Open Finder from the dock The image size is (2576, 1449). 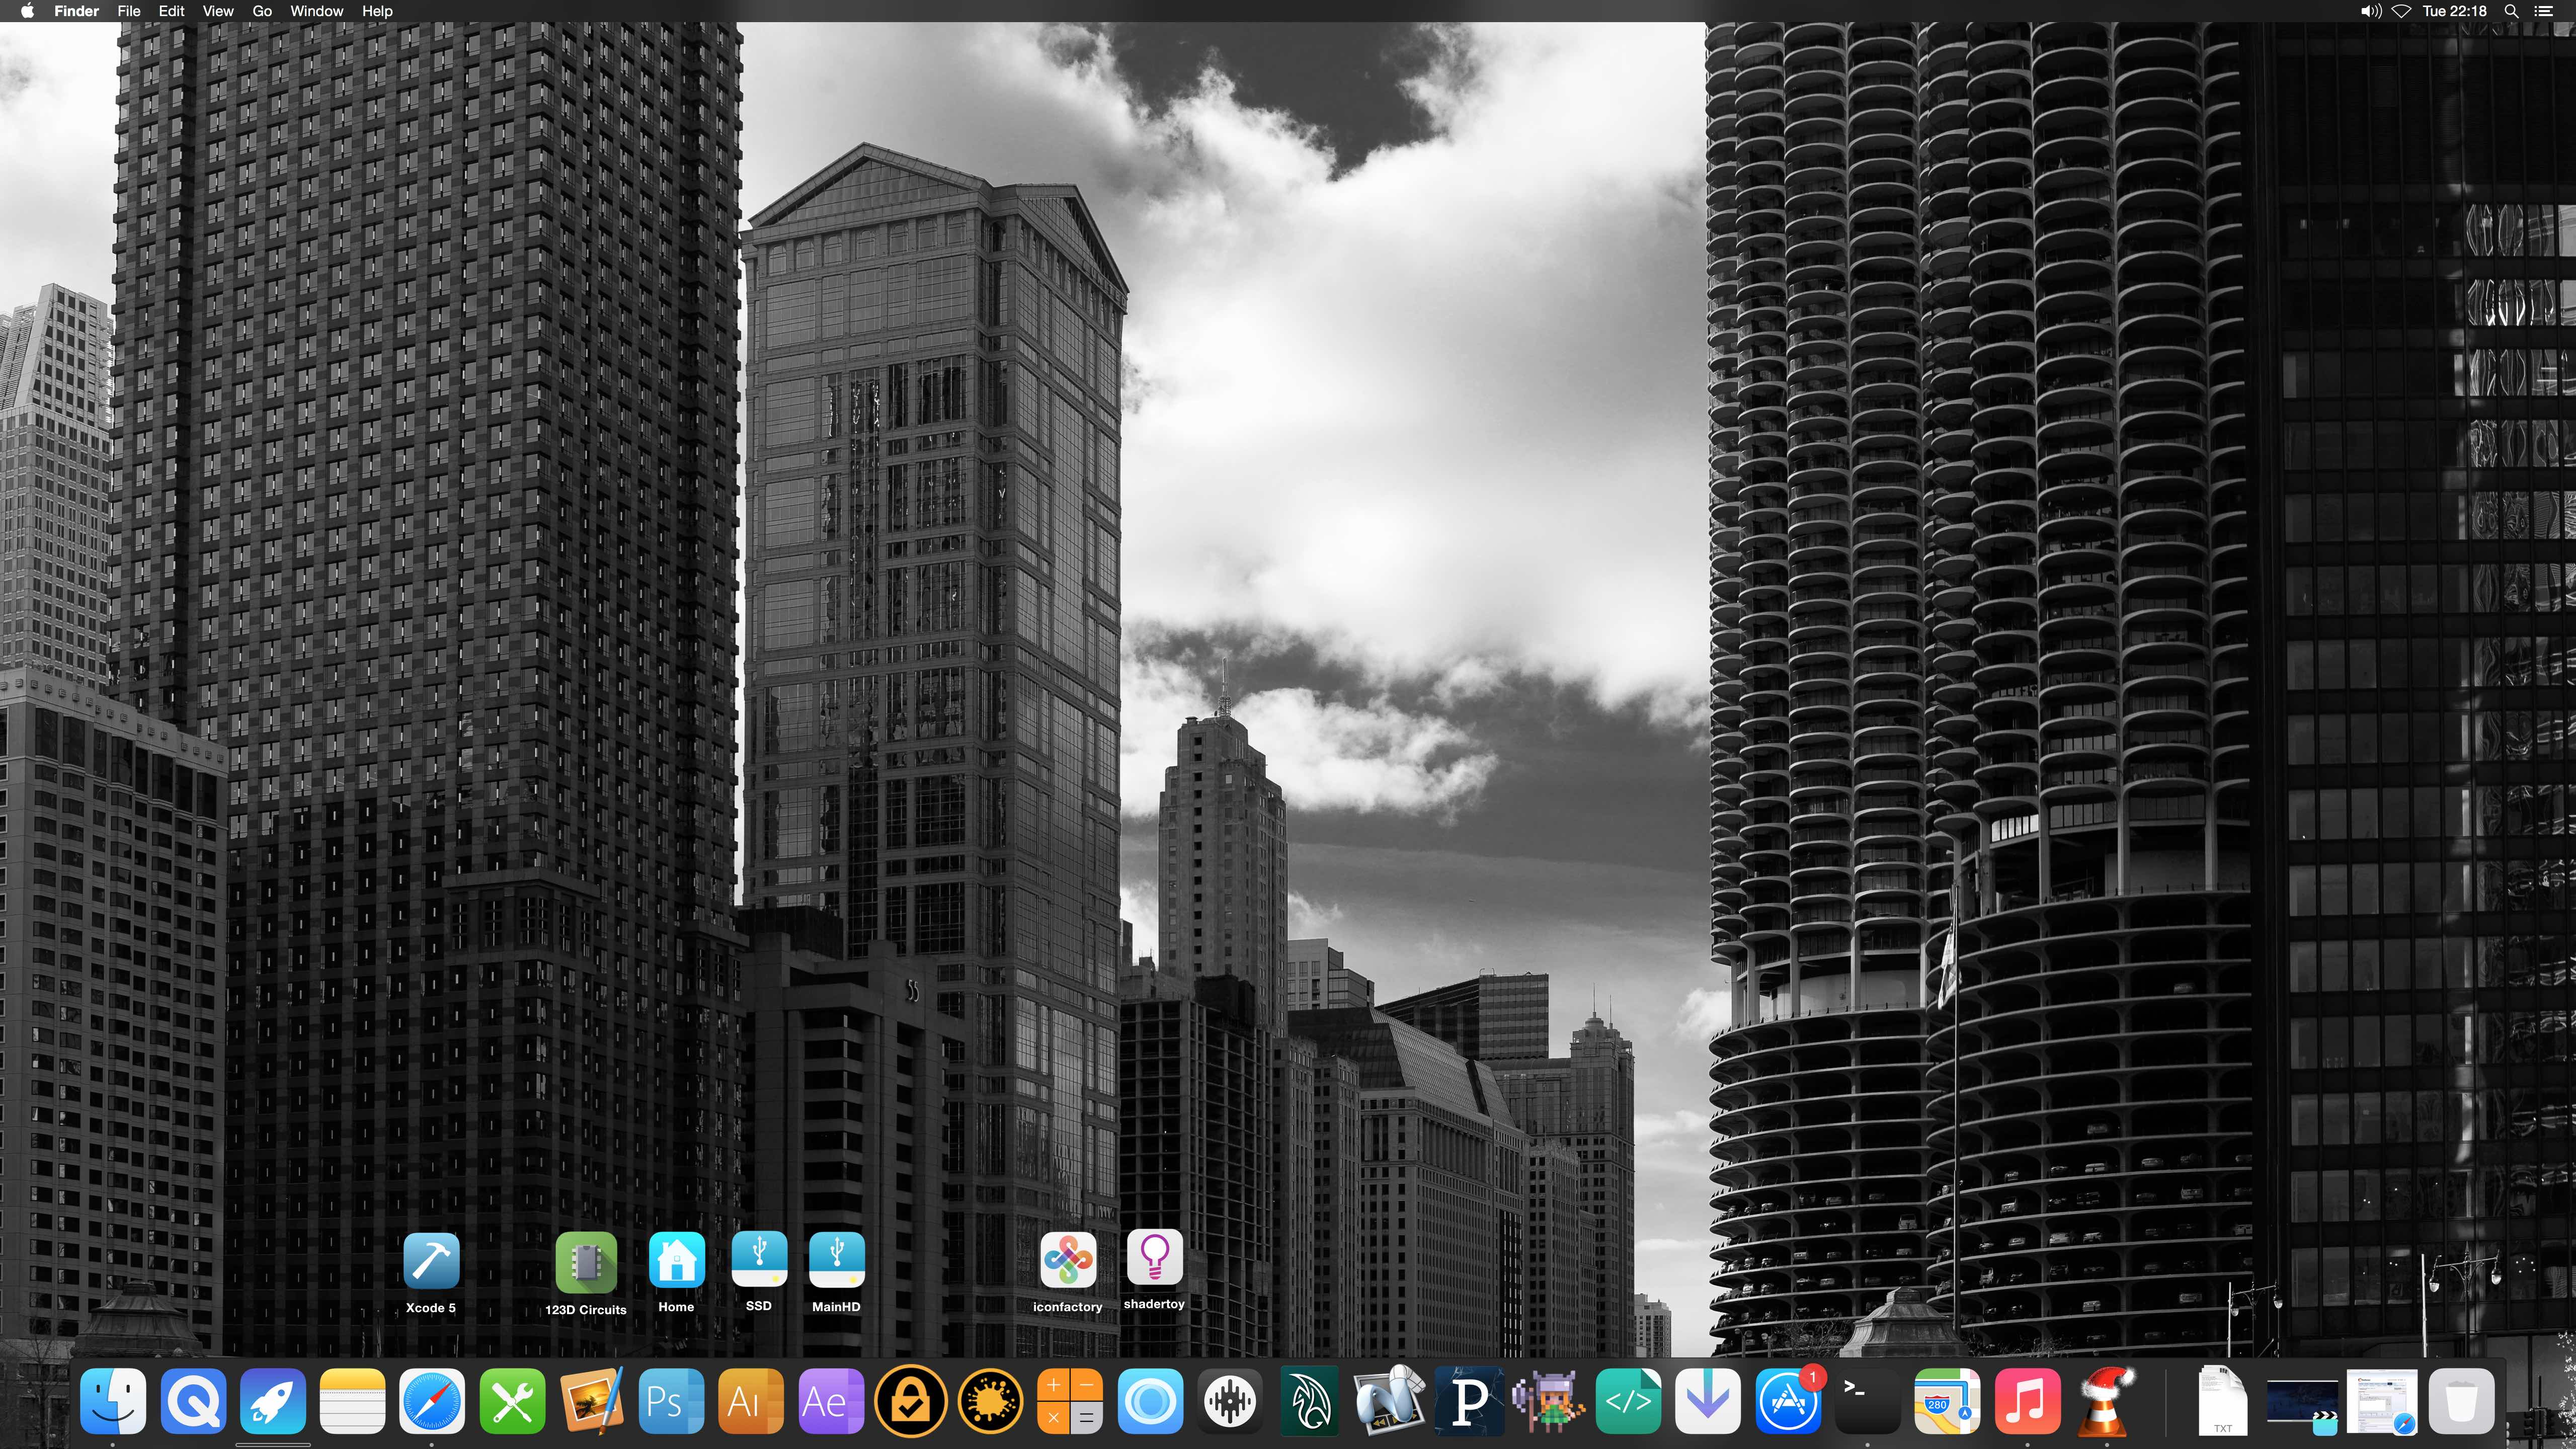pos(113,1401)
